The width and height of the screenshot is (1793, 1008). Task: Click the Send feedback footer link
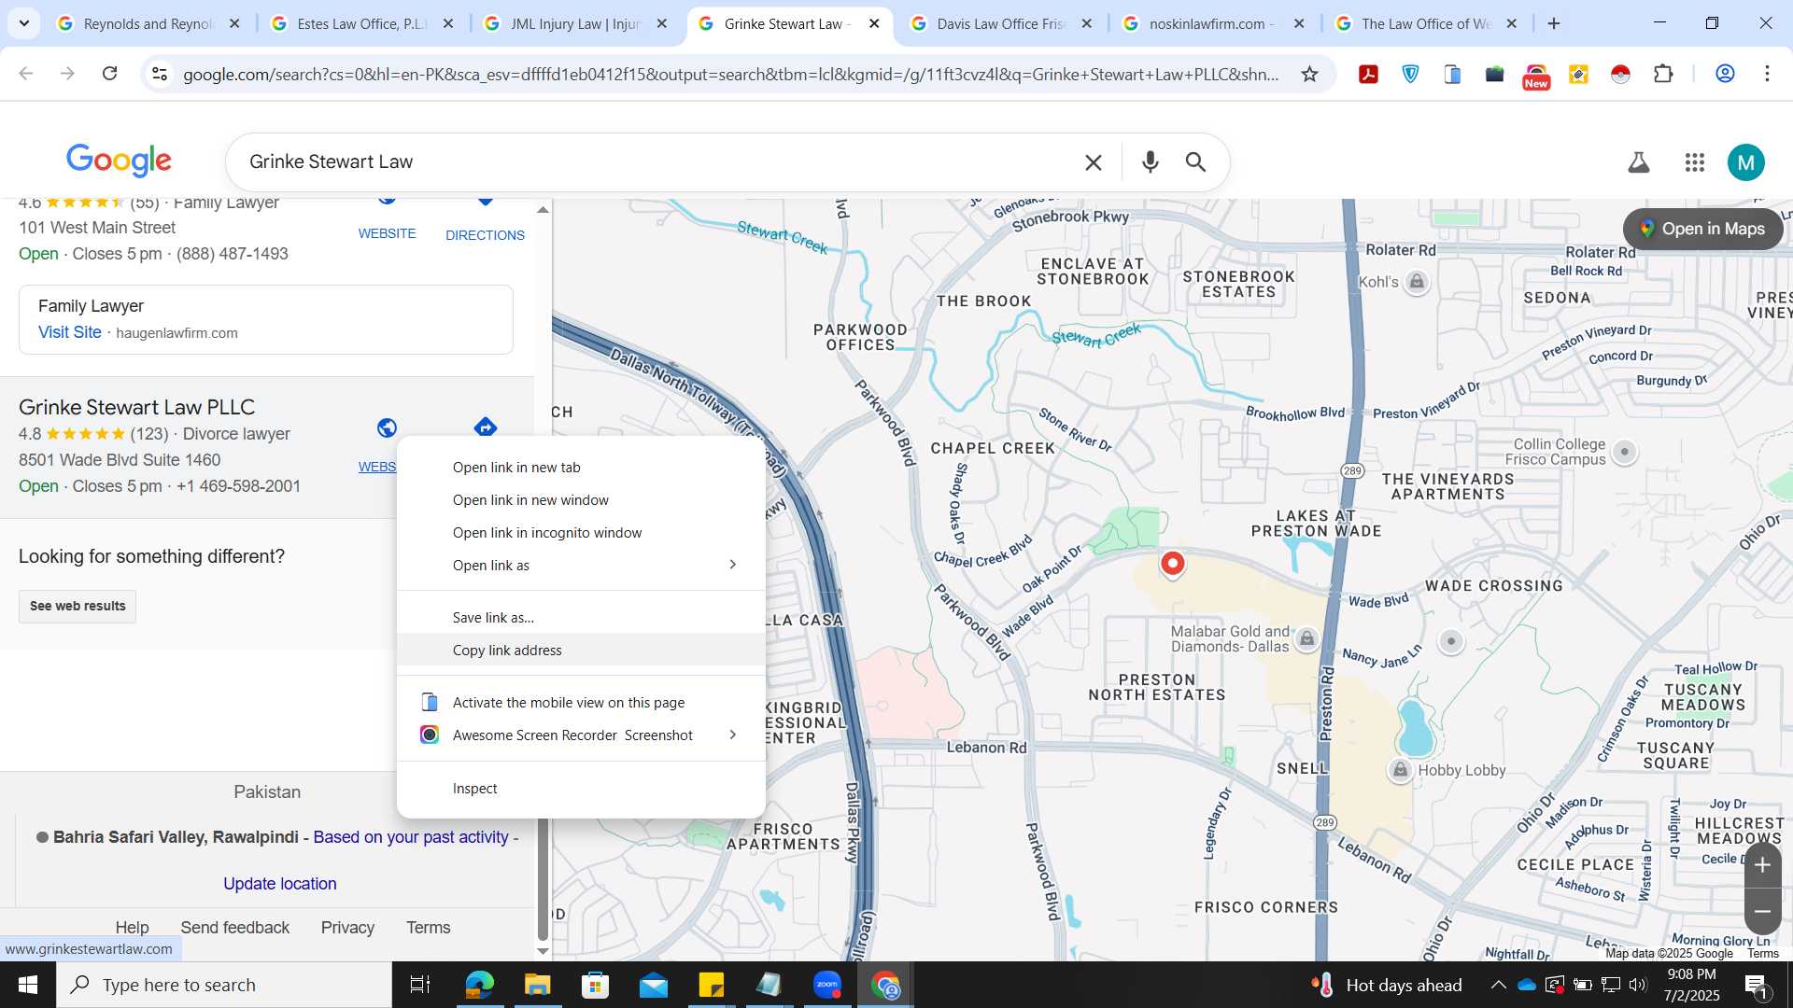pyautogui.click(x=234, y=928)
